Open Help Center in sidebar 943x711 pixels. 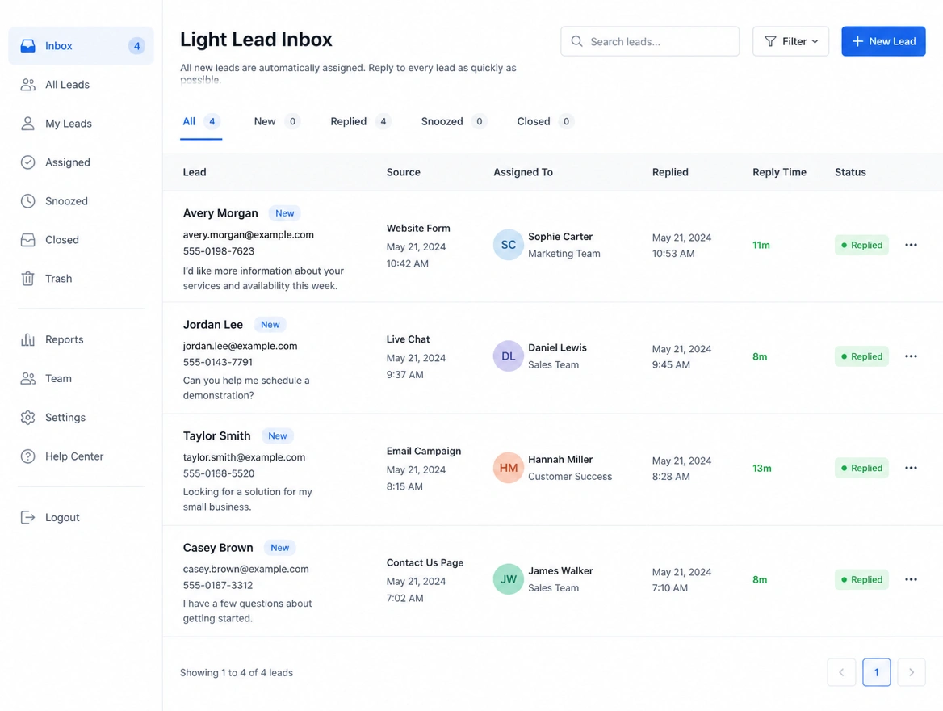(x=82, y=456)
